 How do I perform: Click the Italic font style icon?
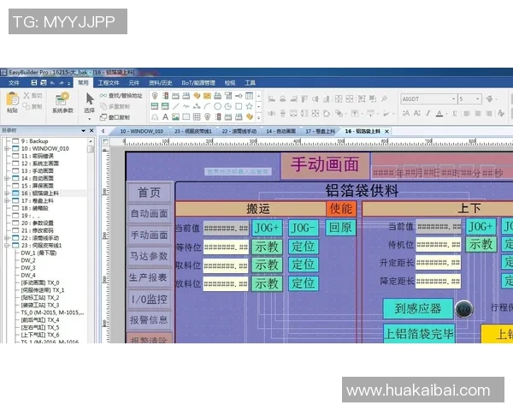pos(428,113)
